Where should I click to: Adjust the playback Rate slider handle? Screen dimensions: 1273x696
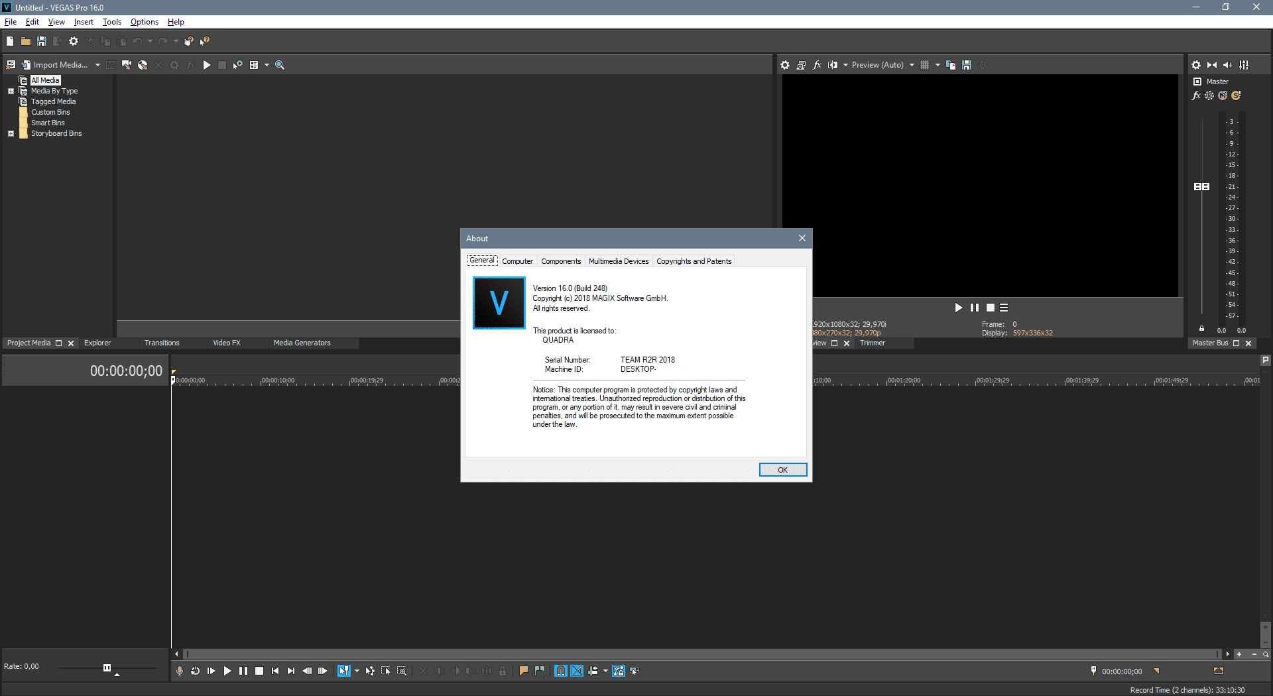(x=107, y=667)
